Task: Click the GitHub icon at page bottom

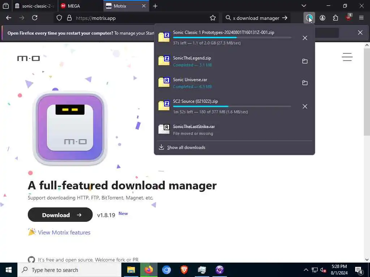Action: [x=31, y=260]
